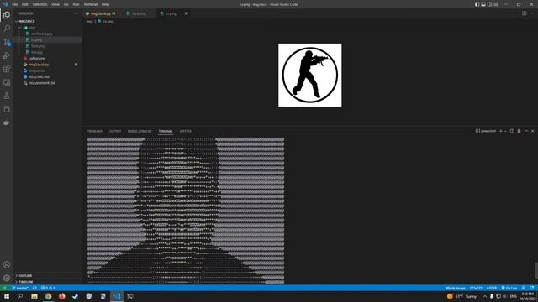Viewport: 538px width, 302px height.
Task: Open the Docker whale icon
Action: [7, 123]
